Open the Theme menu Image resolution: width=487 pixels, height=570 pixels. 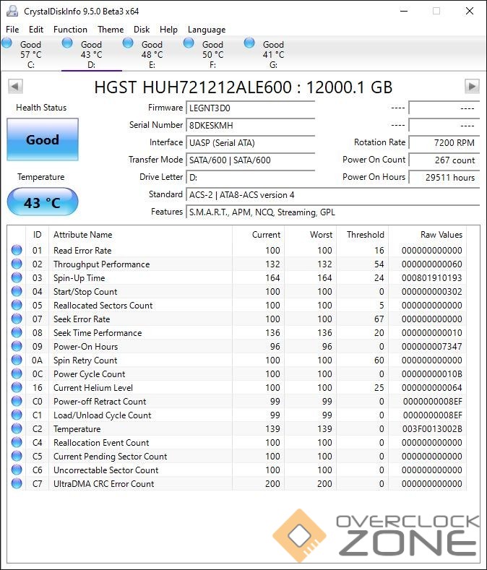coord(111,30)
